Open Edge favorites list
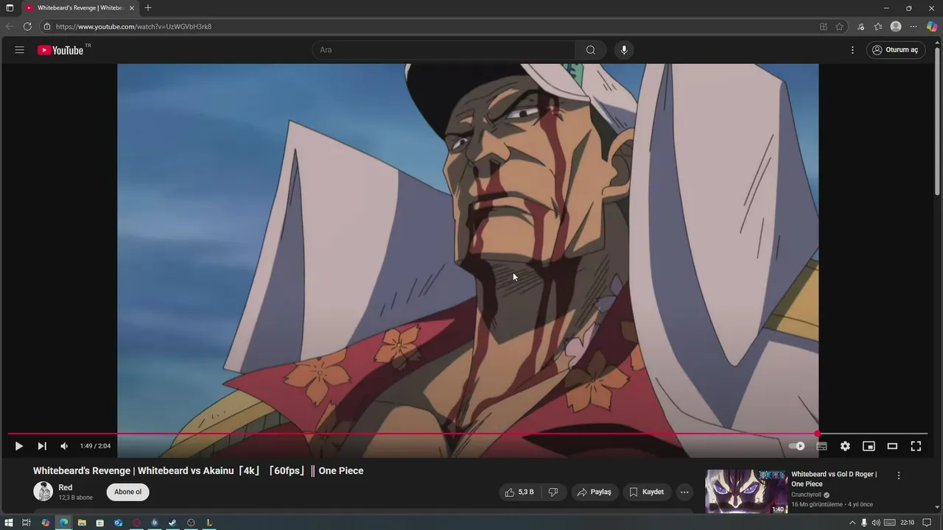This screenshot has width=943, height=530. coord(878,26)
